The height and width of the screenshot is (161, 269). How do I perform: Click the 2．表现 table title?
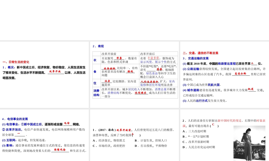coord(98,46)
